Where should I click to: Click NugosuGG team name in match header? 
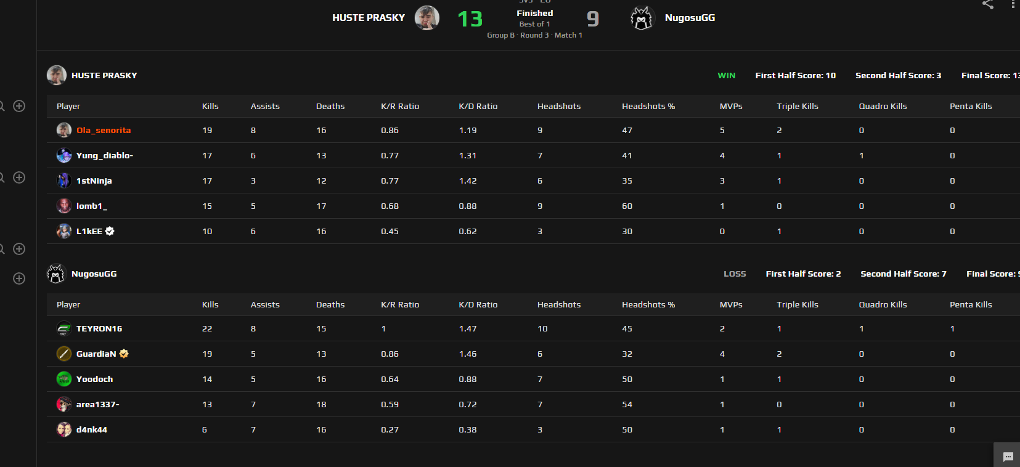(690, 18)
